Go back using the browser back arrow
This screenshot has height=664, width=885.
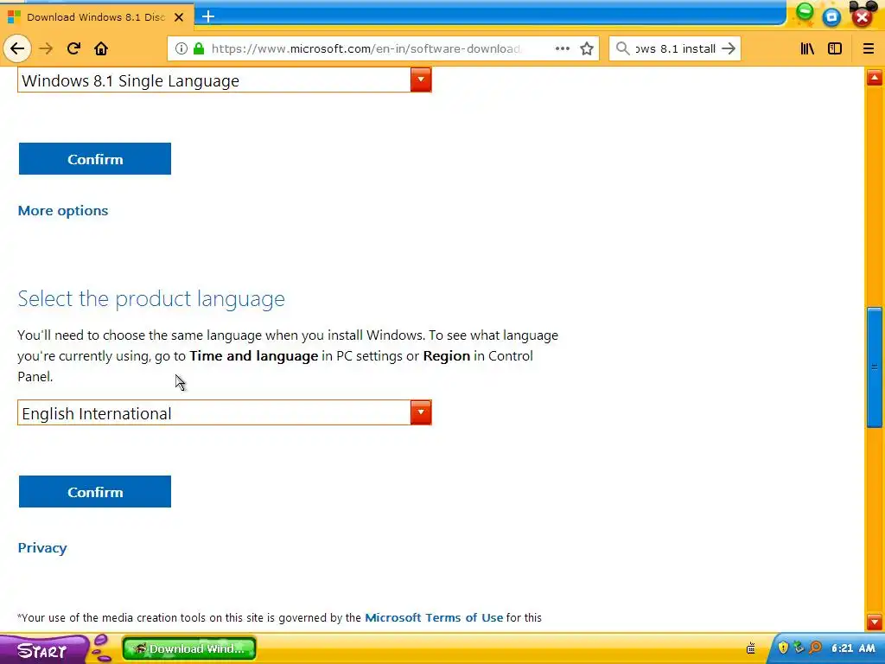17,48
